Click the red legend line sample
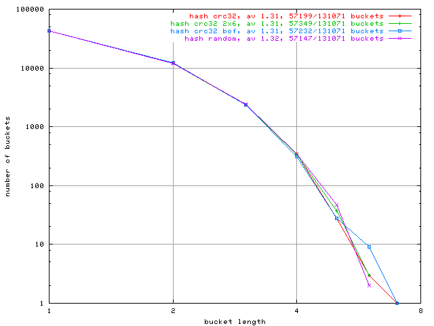434x326 pixels. (x=399, y=16)
